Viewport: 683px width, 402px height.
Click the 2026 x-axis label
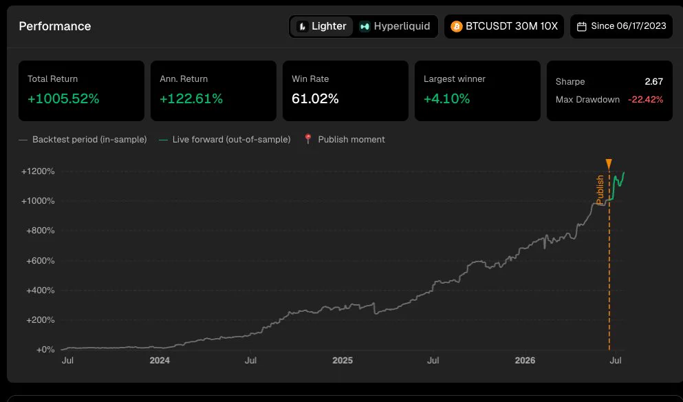point(525,361)
